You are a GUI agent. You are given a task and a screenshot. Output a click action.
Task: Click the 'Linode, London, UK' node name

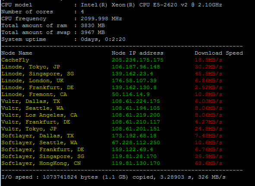(32, 81)
